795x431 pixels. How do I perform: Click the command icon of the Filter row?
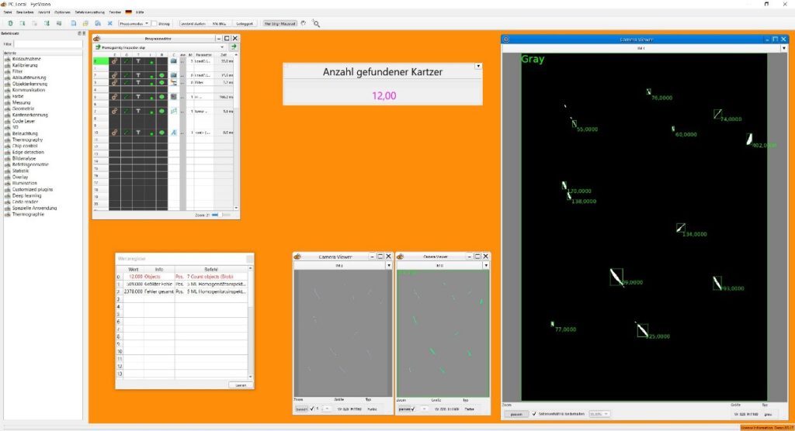173,82
